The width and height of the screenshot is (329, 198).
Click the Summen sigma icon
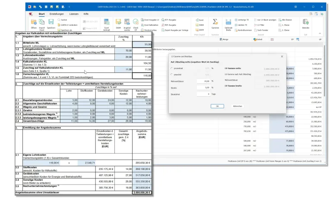click(x=215, y=22)
